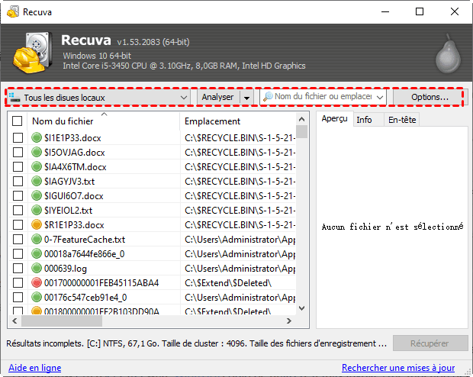Click green status icon of $IGUI6O7.docx
The width and height of the screenshot is (473, 377).
pyautogui.click(x=37, y=195)
